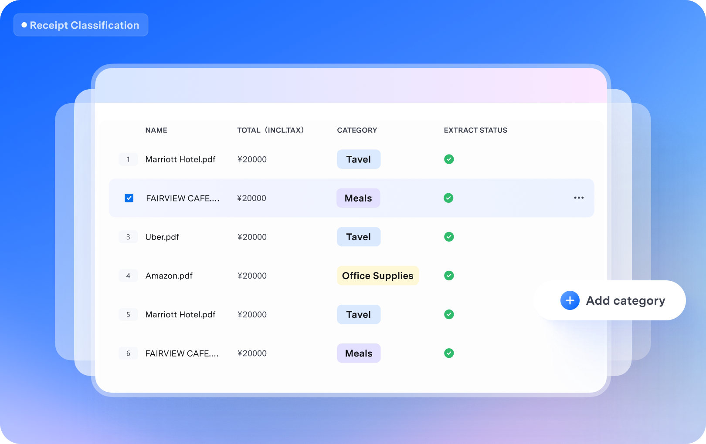Screen dimensions: 706x444
Task: Click the TOTAL (INCL.TAX) column header
Action: pyautogui.click(x=270, y=130)
